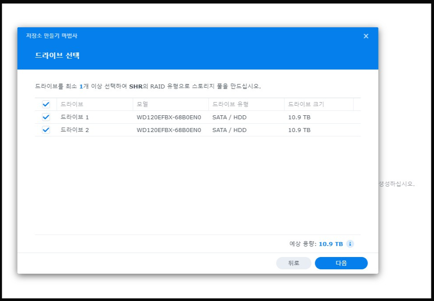Click SATA / HDD in 드라이브 1 row
Screen dimensions: 434x301
[x=229, y=117]
